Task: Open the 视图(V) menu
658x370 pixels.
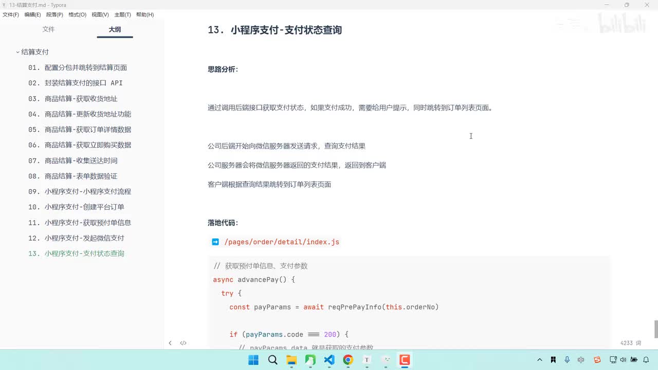Action: 100,15
